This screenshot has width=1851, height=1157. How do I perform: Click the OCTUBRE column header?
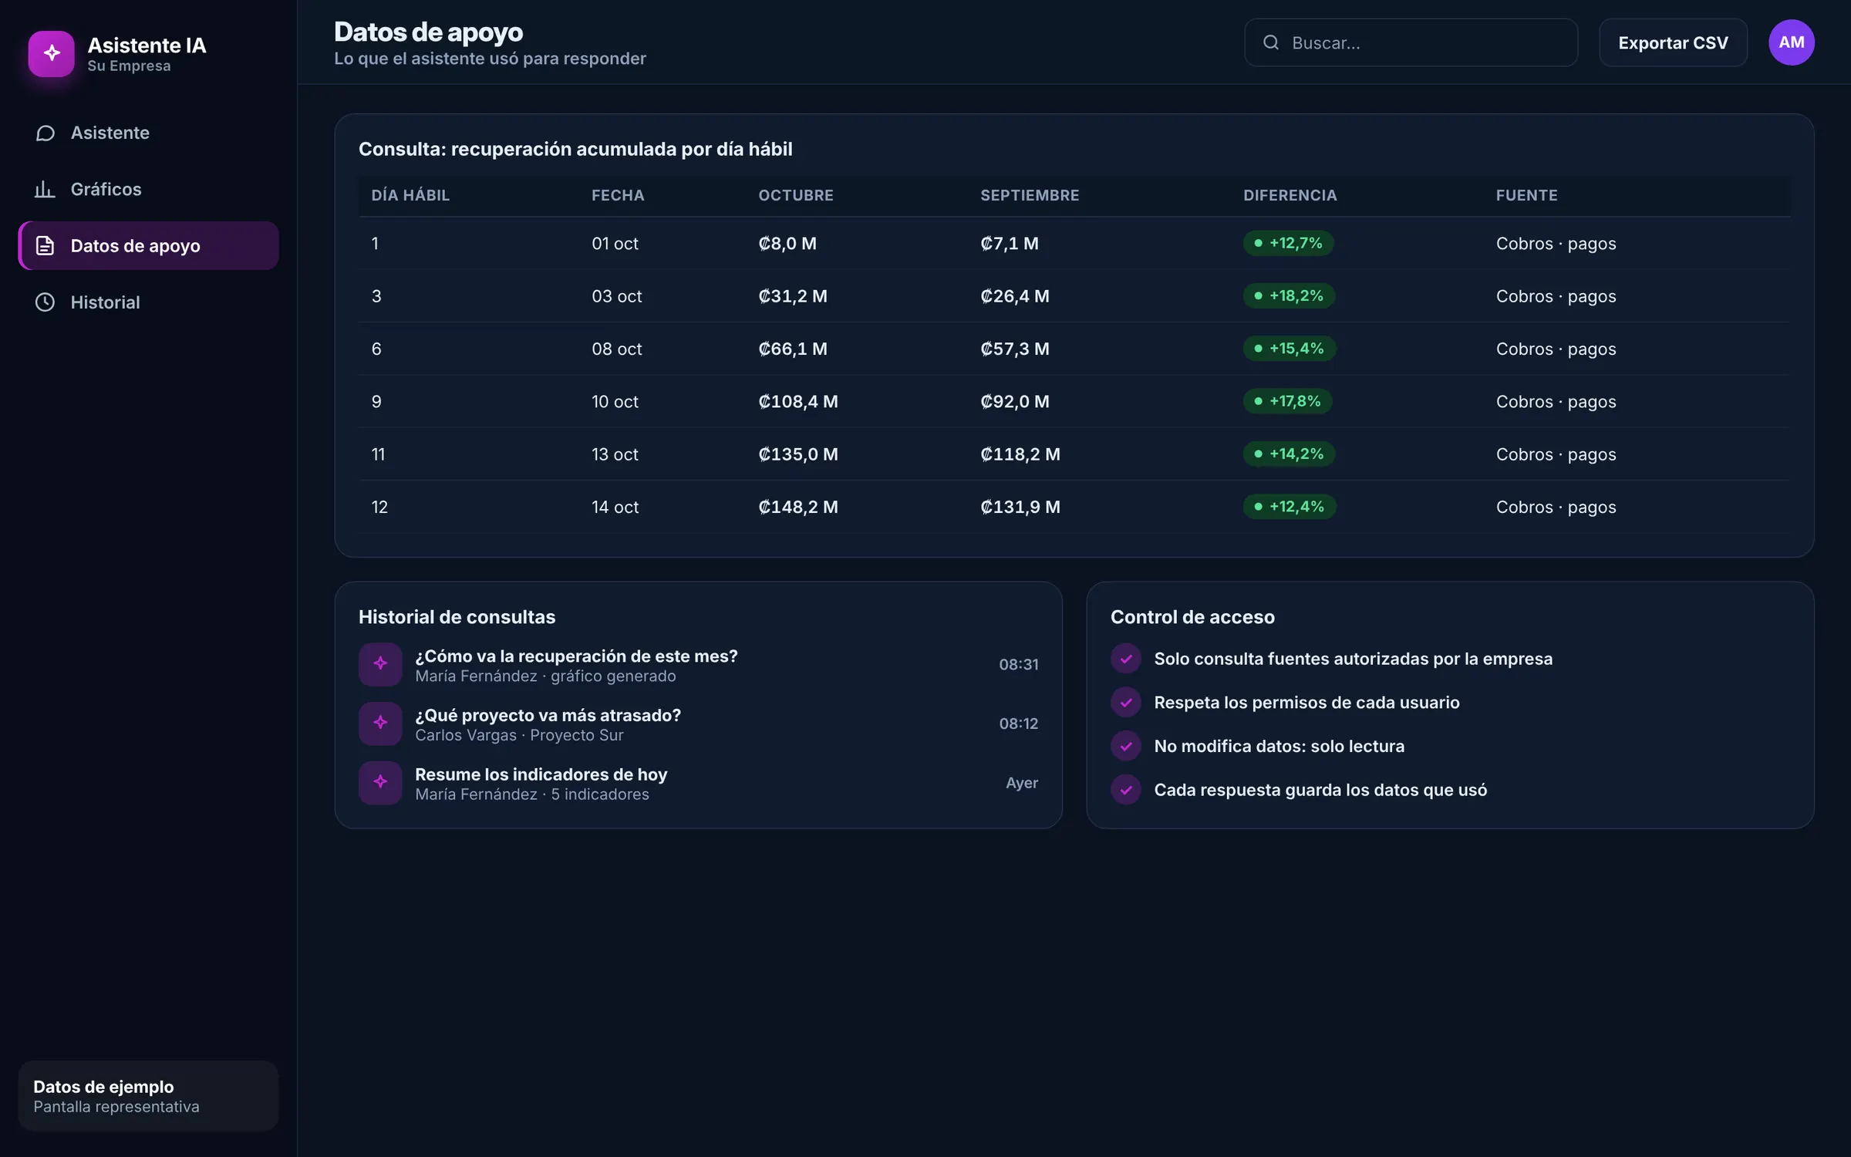tap(796, 196)
